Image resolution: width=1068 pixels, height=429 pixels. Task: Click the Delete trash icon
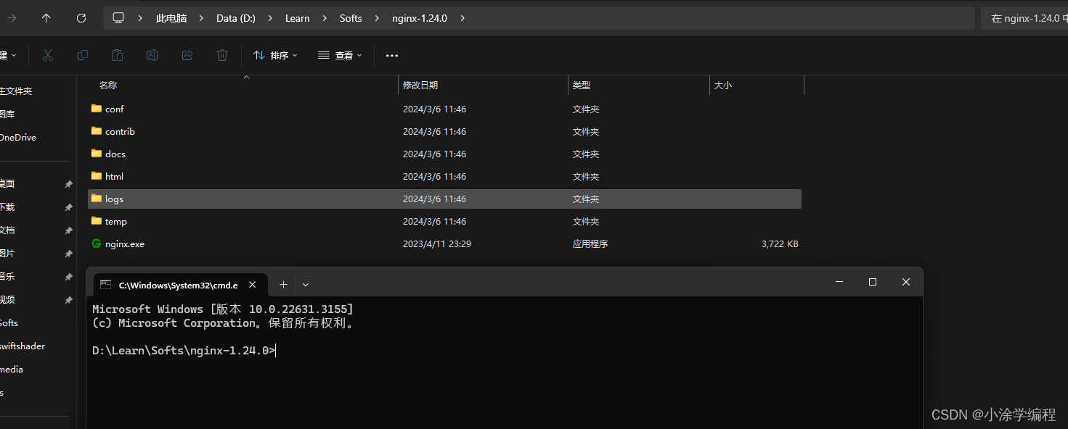(x=222, y=55)
